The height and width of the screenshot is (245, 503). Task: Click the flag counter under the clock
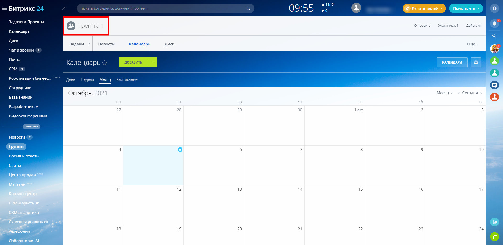click(x=325, y=11)
